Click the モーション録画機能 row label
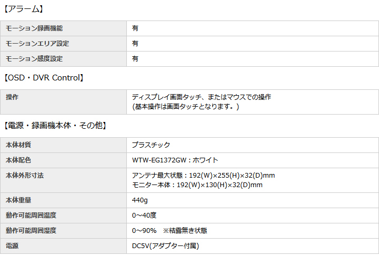This screenshot has width=379, height=256. [34, 28]
